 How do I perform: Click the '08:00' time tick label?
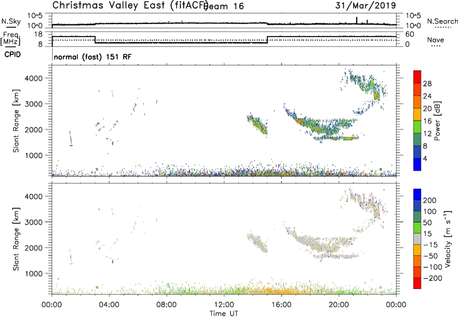coord(167,305)
